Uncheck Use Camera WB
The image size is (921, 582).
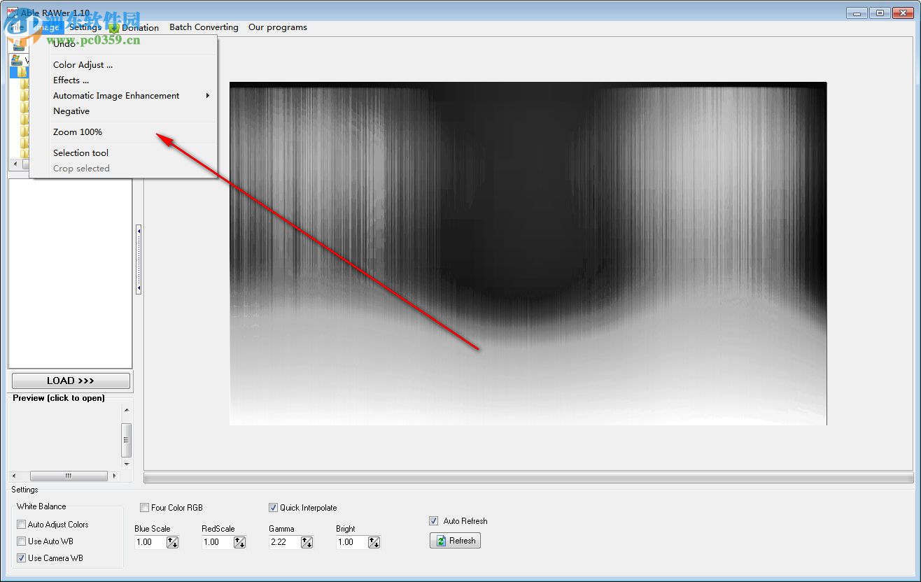coord(22,558)
